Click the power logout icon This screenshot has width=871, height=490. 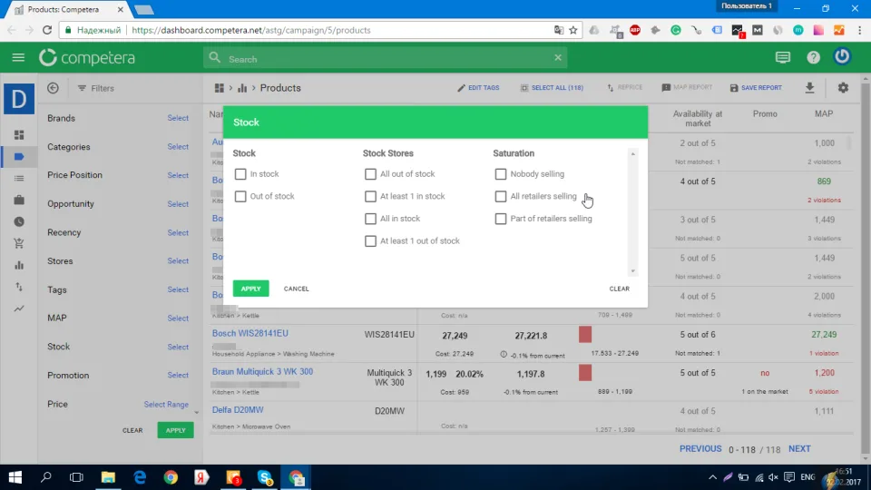click(x=842, y=56)
